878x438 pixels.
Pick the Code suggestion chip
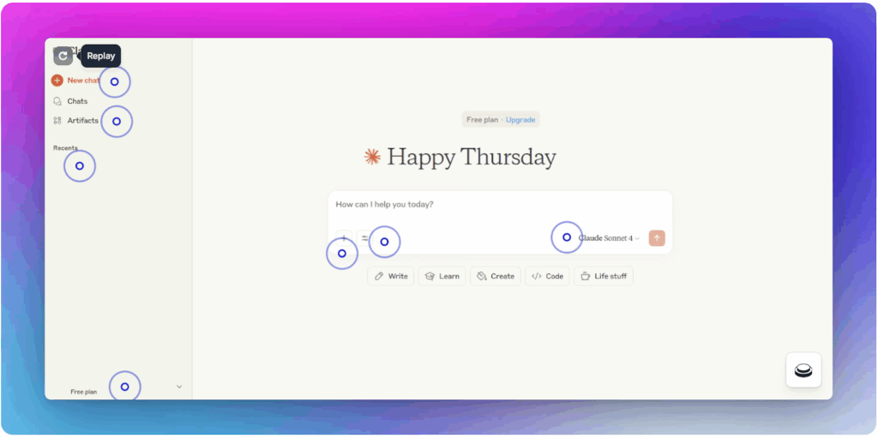[x=547, y=276]
